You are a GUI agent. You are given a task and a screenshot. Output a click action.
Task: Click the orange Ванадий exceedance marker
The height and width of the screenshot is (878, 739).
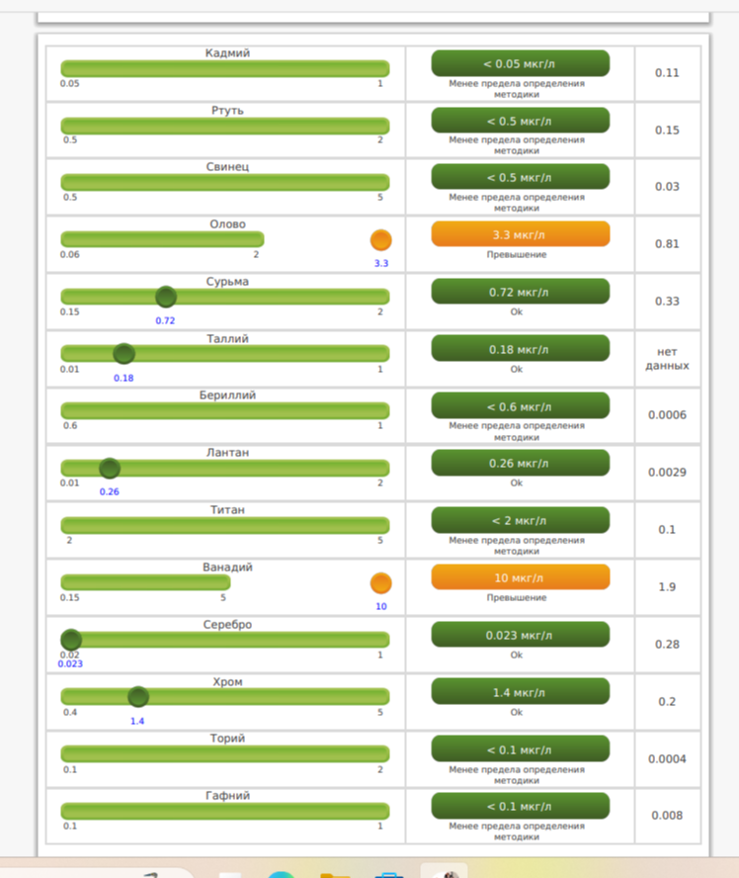380,583
